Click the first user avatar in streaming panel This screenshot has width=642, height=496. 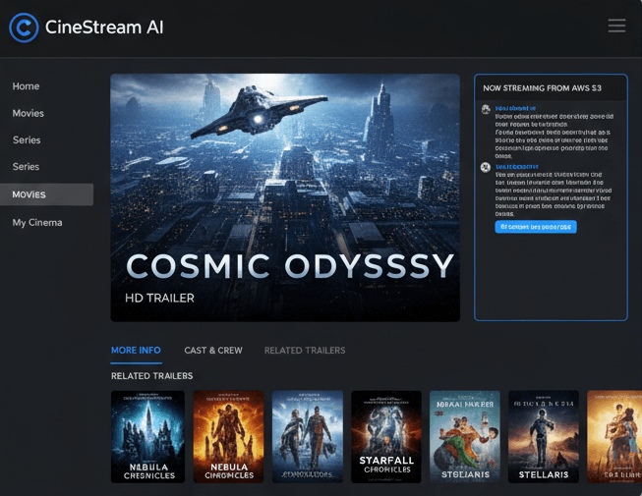(x=486, y=109)
